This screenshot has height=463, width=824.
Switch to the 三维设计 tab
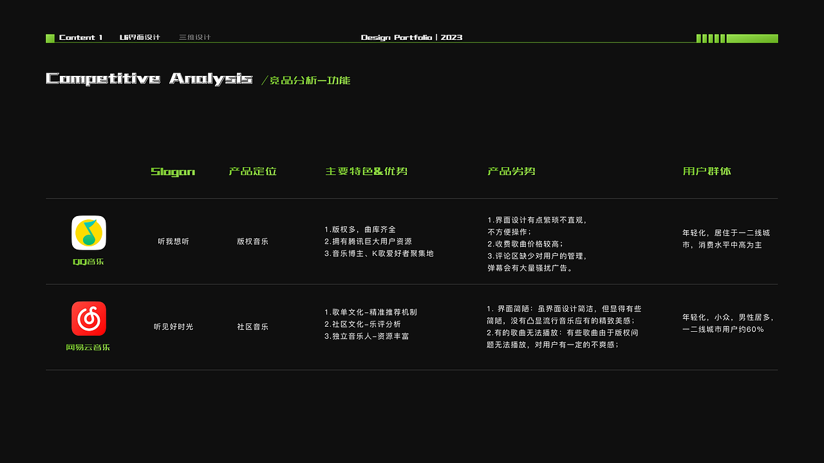pos(194,38)
